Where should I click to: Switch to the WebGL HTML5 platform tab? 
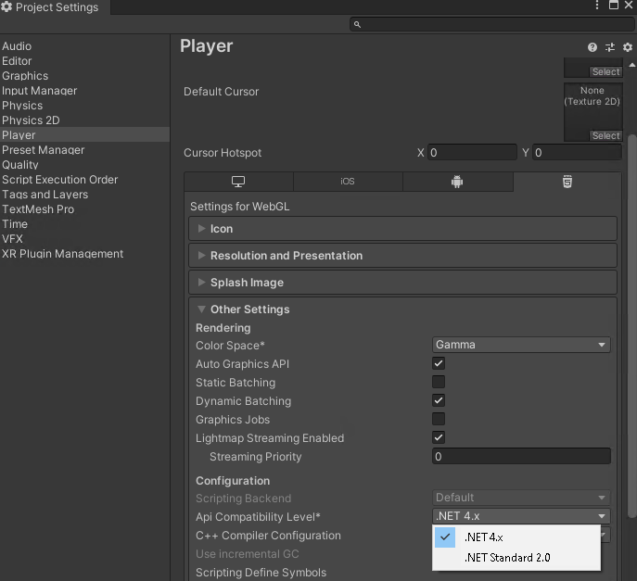click(567, 182)
